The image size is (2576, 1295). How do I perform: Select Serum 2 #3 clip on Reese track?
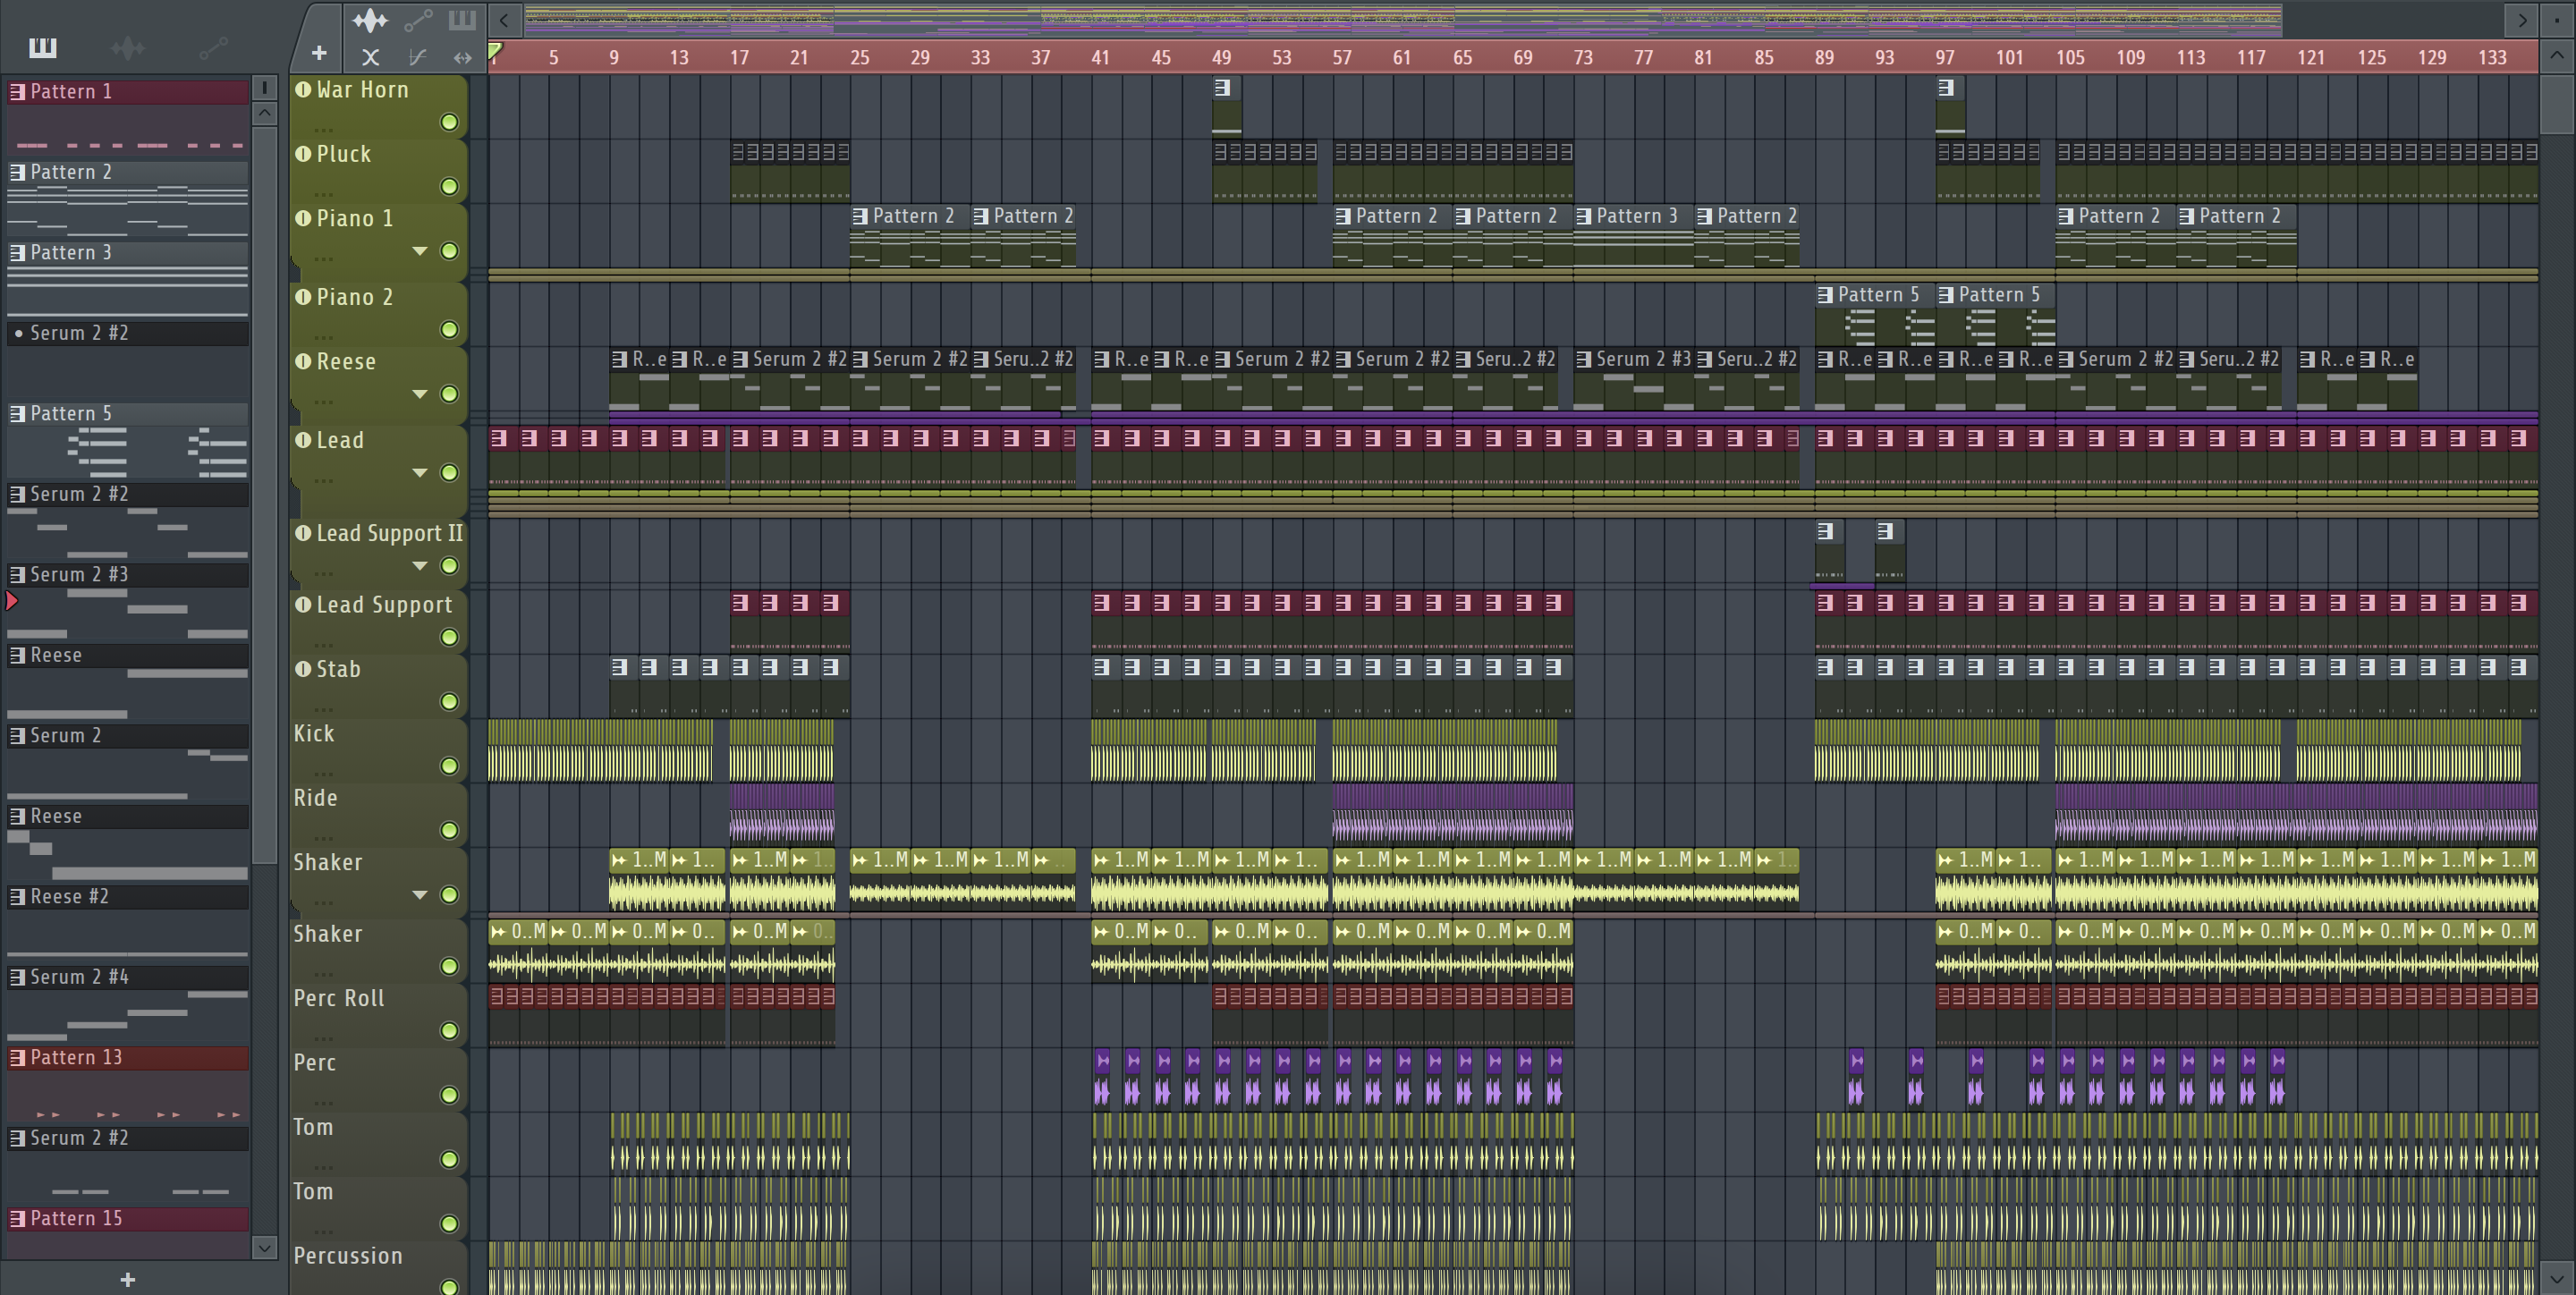pyautogui.click(x=1633, y=381)
